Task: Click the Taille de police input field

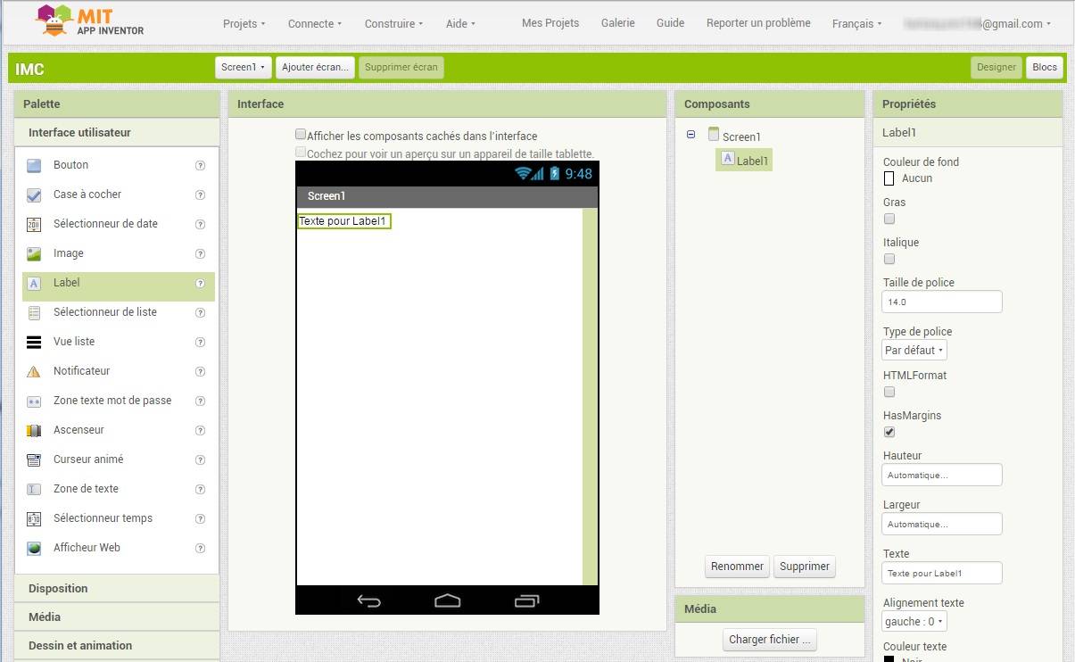Action: [x=942, y=302]
